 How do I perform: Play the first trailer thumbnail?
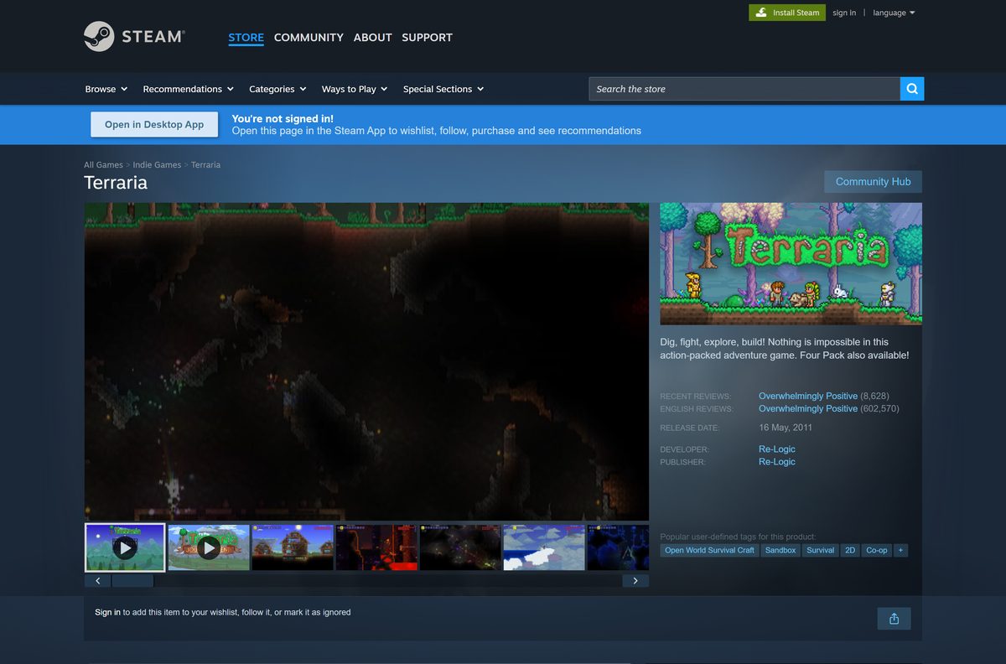pos(125,547)
